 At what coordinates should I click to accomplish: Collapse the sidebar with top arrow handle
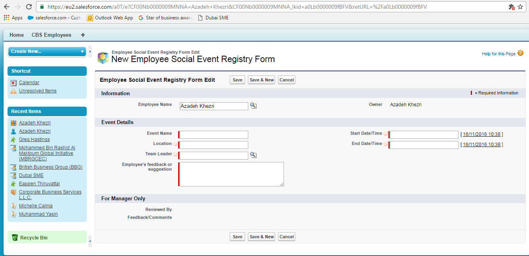[90, 51]
